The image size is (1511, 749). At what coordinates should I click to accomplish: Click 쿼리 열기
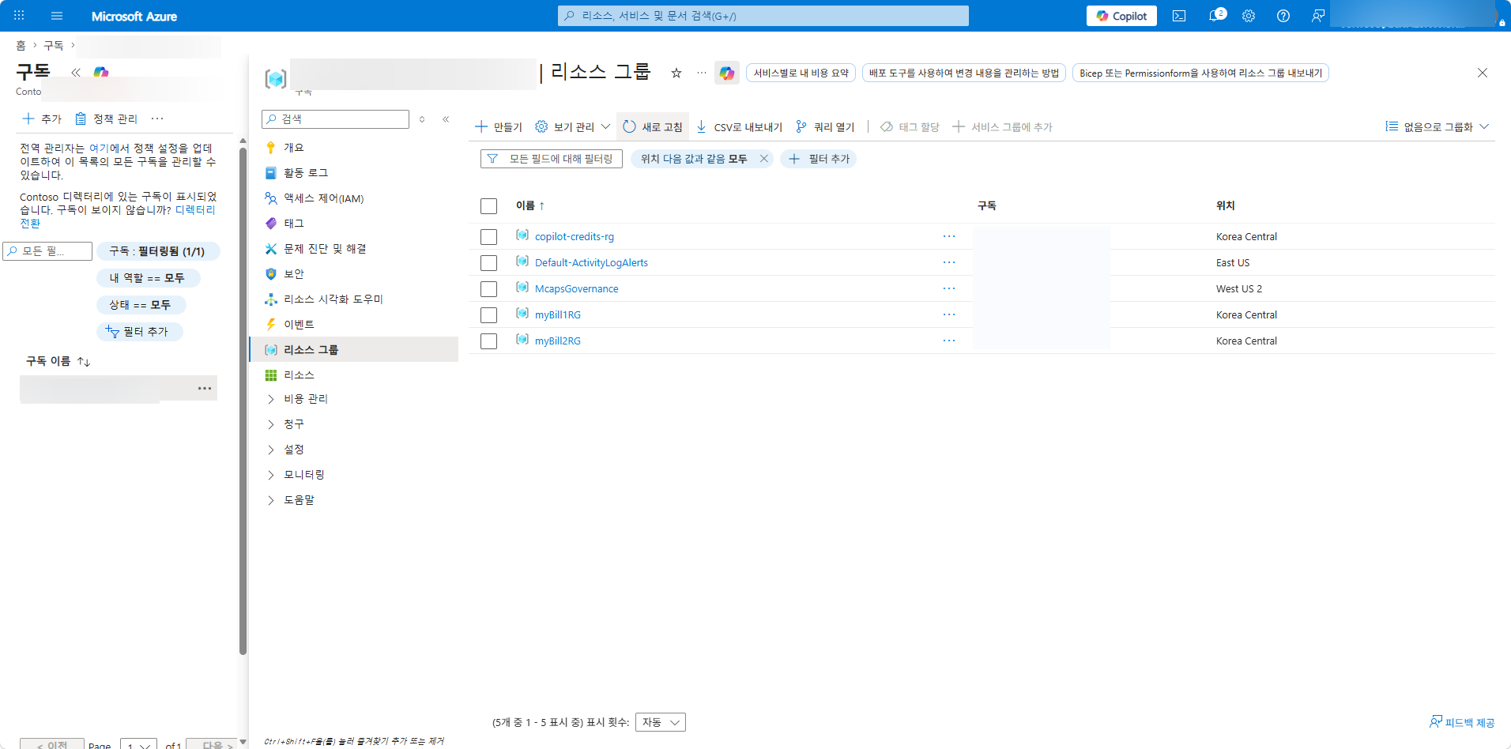coord(825,127)
